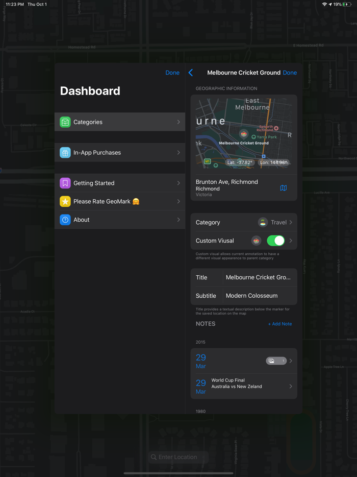357x477 pixels.
Task: Open Category selection chevron next to Travel
Action: point(291,222)
